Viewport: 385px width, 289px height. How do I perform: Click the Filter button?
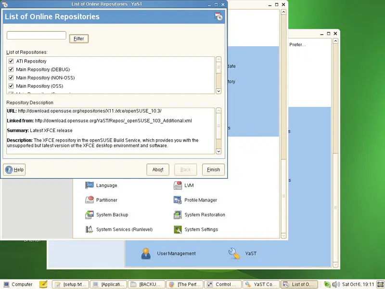[79, 39]
